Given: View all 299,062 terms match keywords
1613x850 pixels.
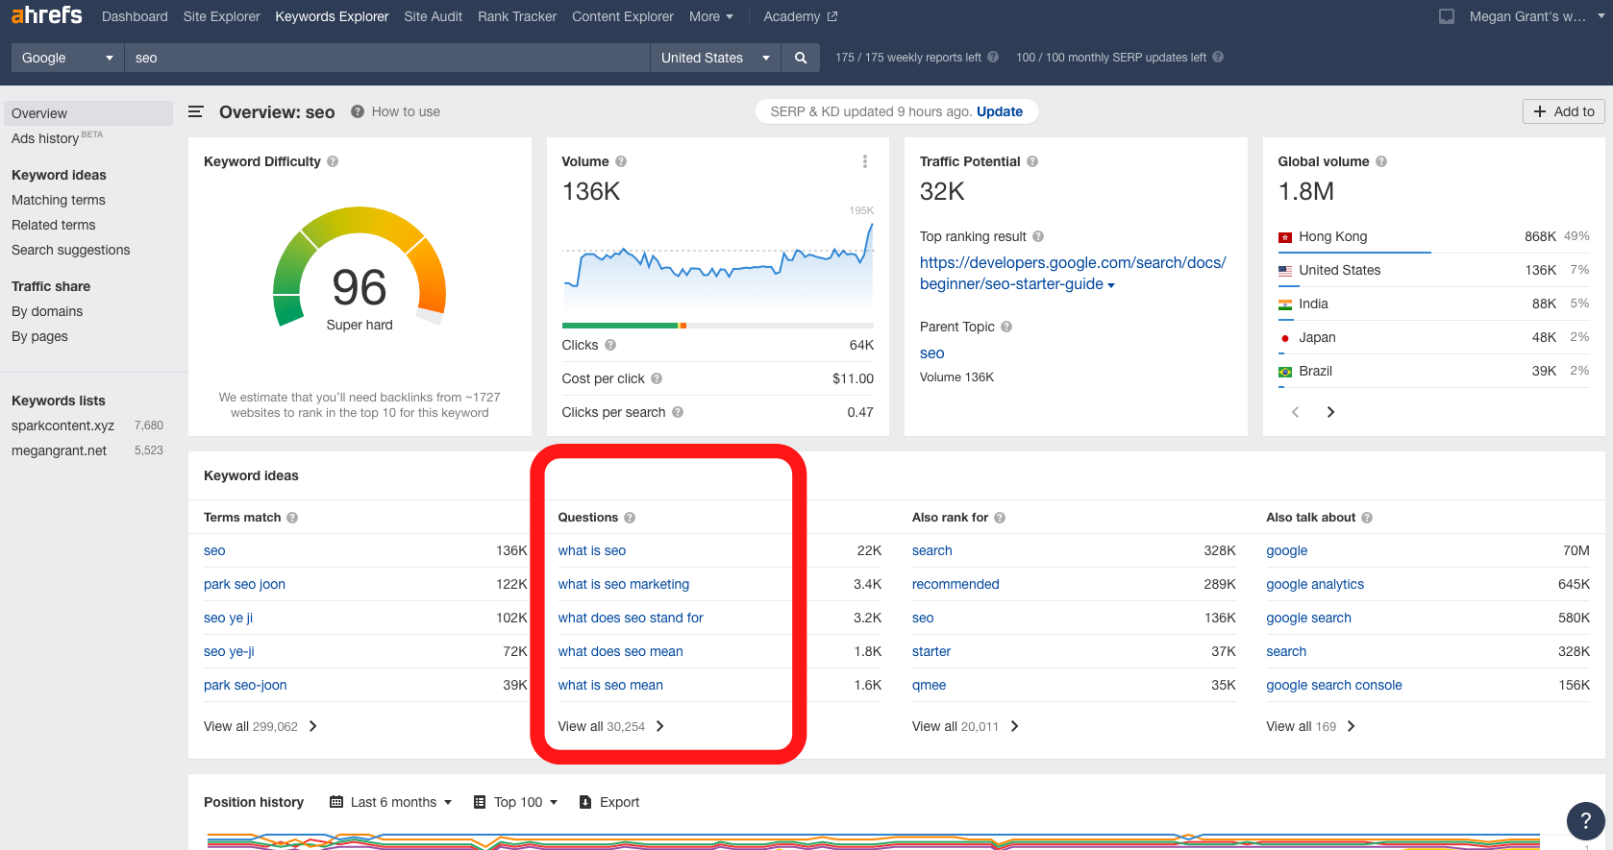Looking at the screenshot, I should (261, 726).
